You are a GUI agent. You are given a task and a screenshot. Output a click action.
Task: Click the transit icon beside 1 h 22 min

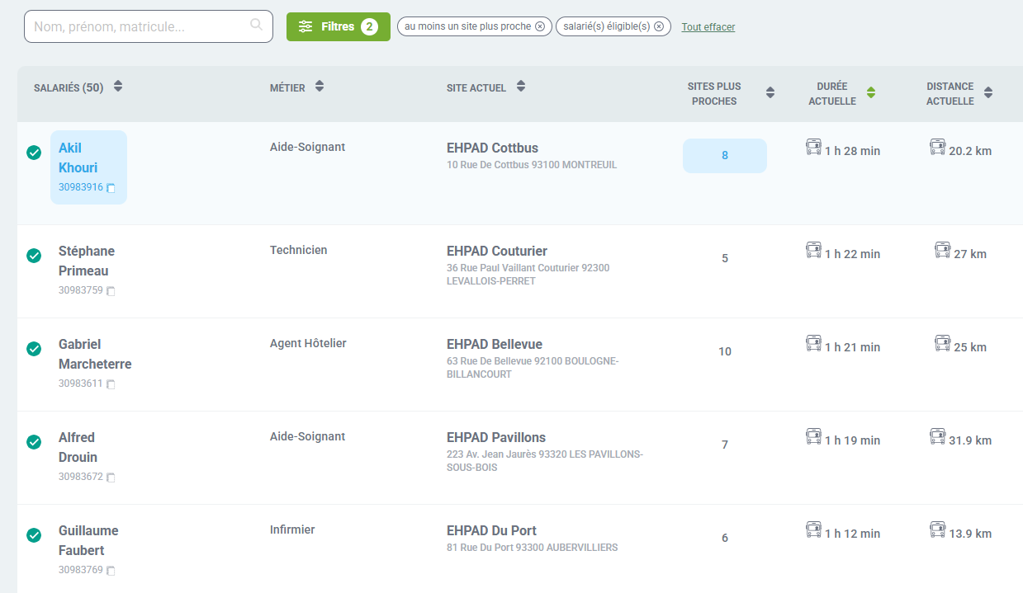(x=813, y=250)
